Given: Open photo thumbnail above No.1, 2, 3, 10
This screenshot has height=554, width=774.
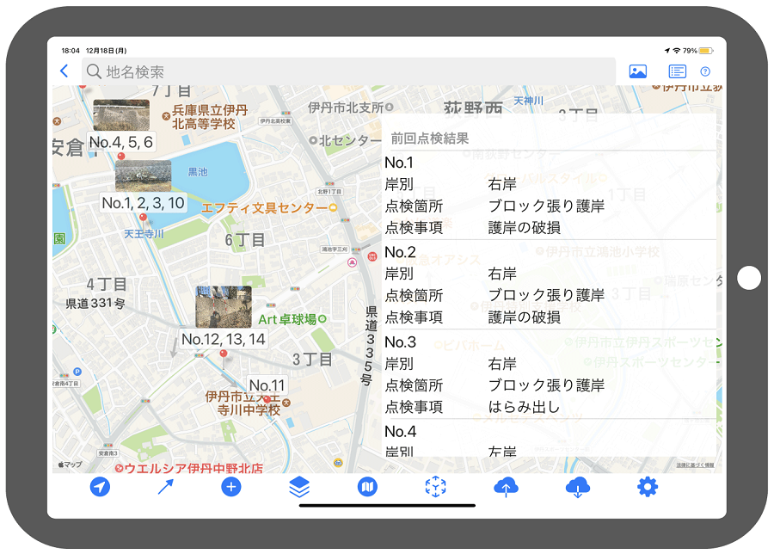Looking at the screenshot, I should coord(143,175).
